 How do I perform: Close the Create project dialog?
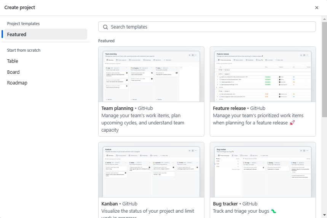pos(317,8)
